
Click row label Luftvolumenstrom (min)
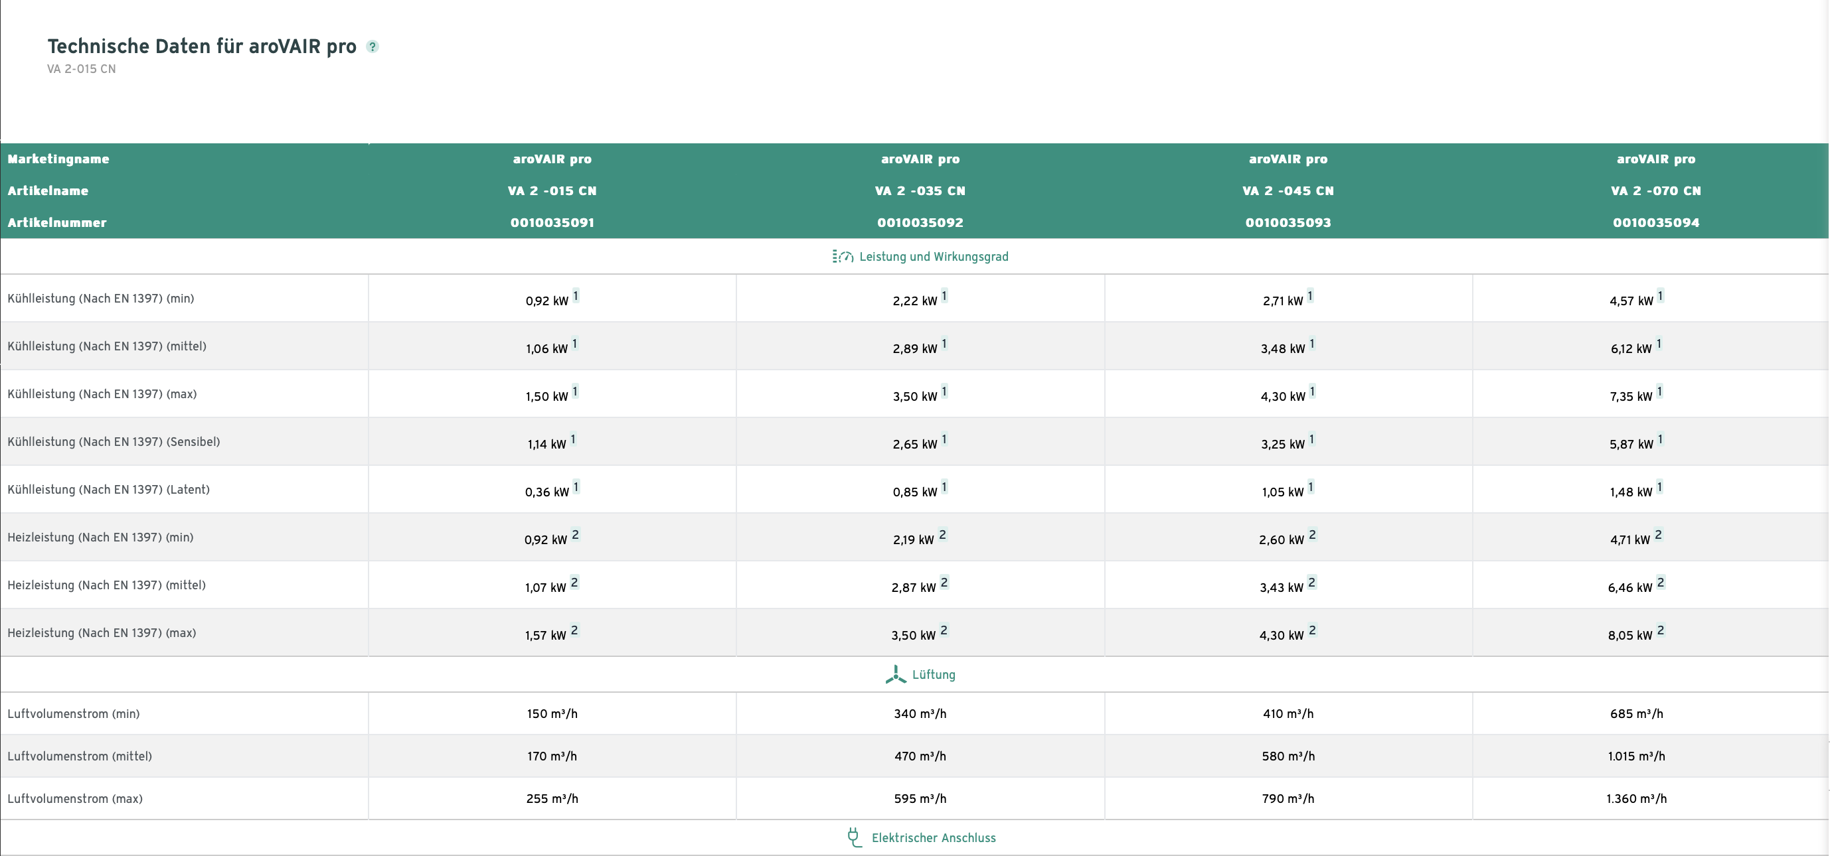click(73, 714)
